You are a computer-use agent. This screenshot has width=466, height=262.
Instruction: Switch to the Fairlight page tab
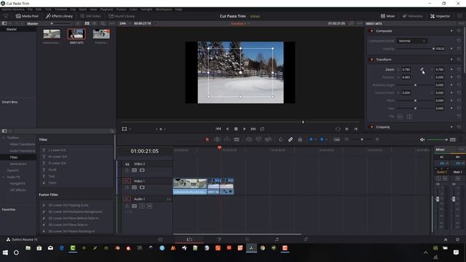(x=277, y=239)
